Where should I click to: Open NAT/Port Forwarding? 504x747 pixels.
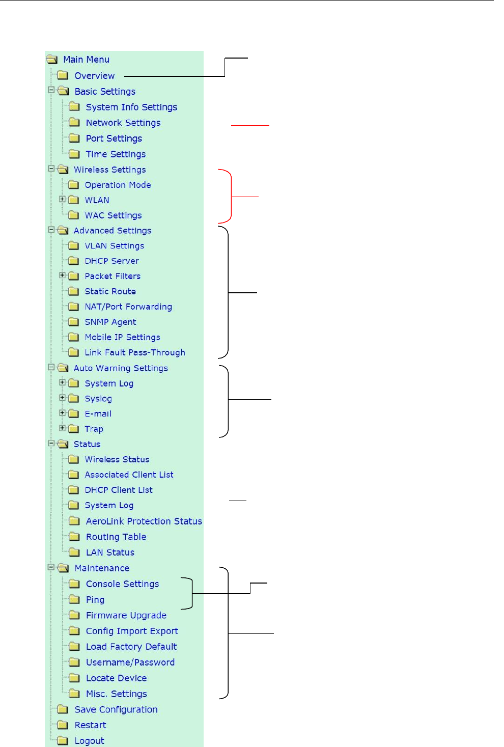[128, 307]
